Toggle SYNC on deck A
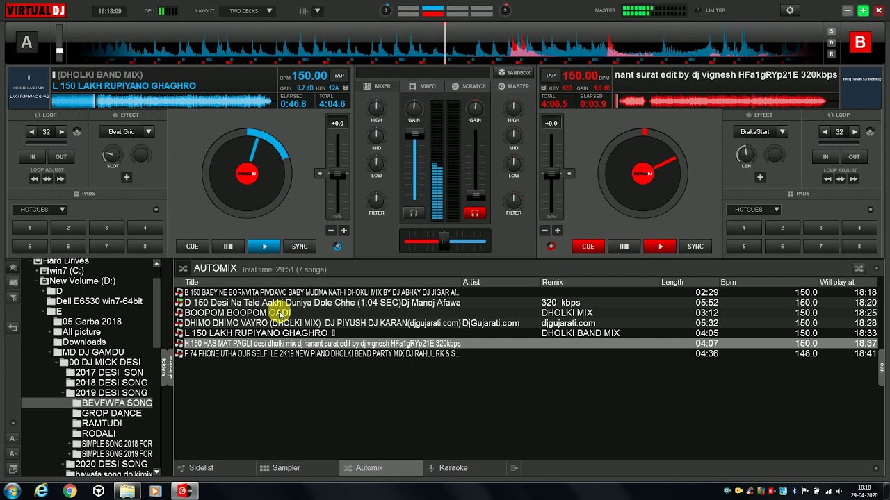This screenshot has width=890, height=500. pos(300,247)
